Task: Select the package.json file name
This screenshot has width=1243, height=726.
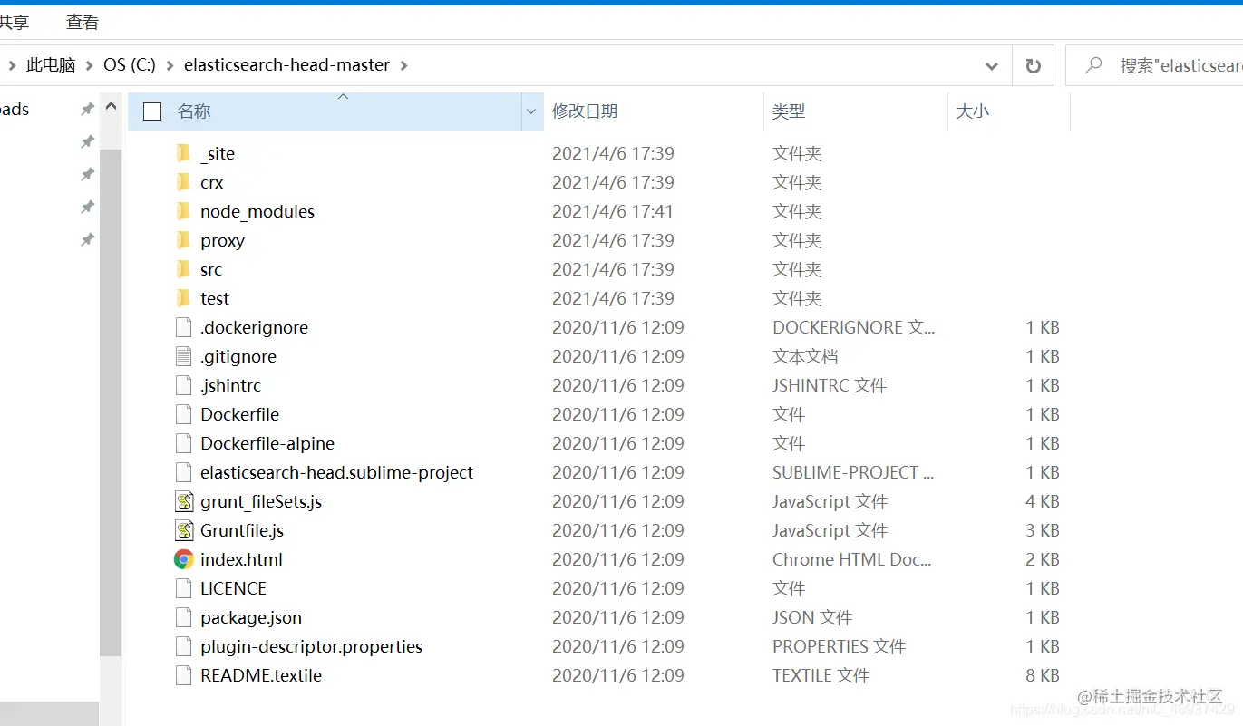Action: (x=251, y=617)
